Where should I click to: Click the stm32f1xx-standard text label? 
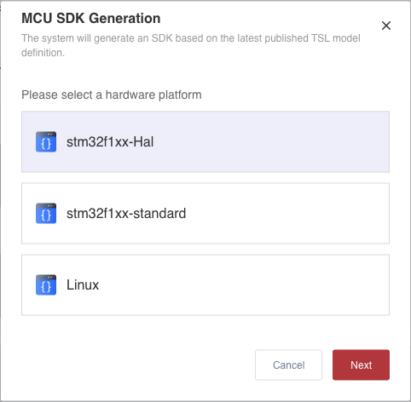[x=126, y=213]
